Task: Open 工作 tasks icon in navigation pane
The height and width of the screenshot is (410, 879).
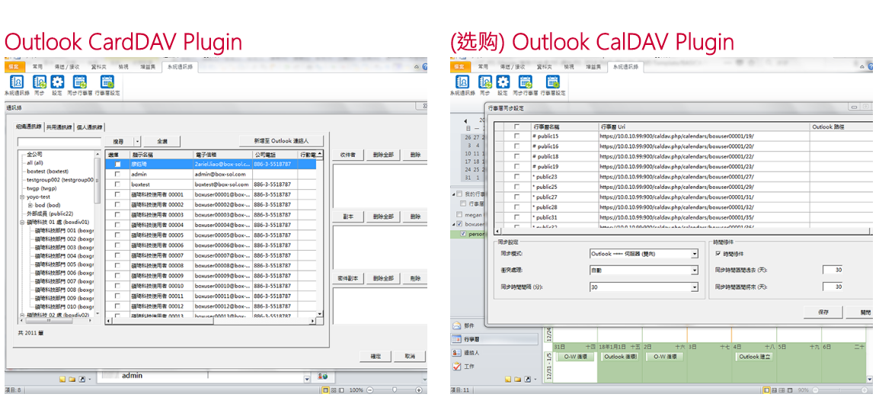Action: (x=457, y=367)
